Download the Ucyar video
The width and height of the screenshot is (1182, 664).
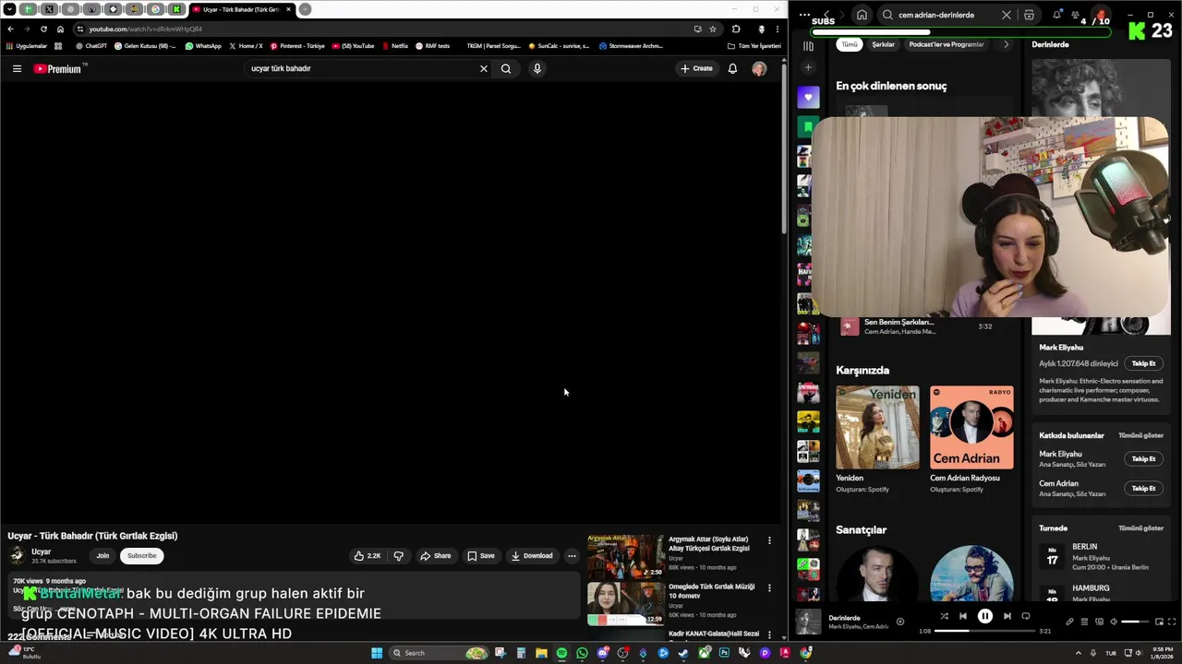(532, 555)
